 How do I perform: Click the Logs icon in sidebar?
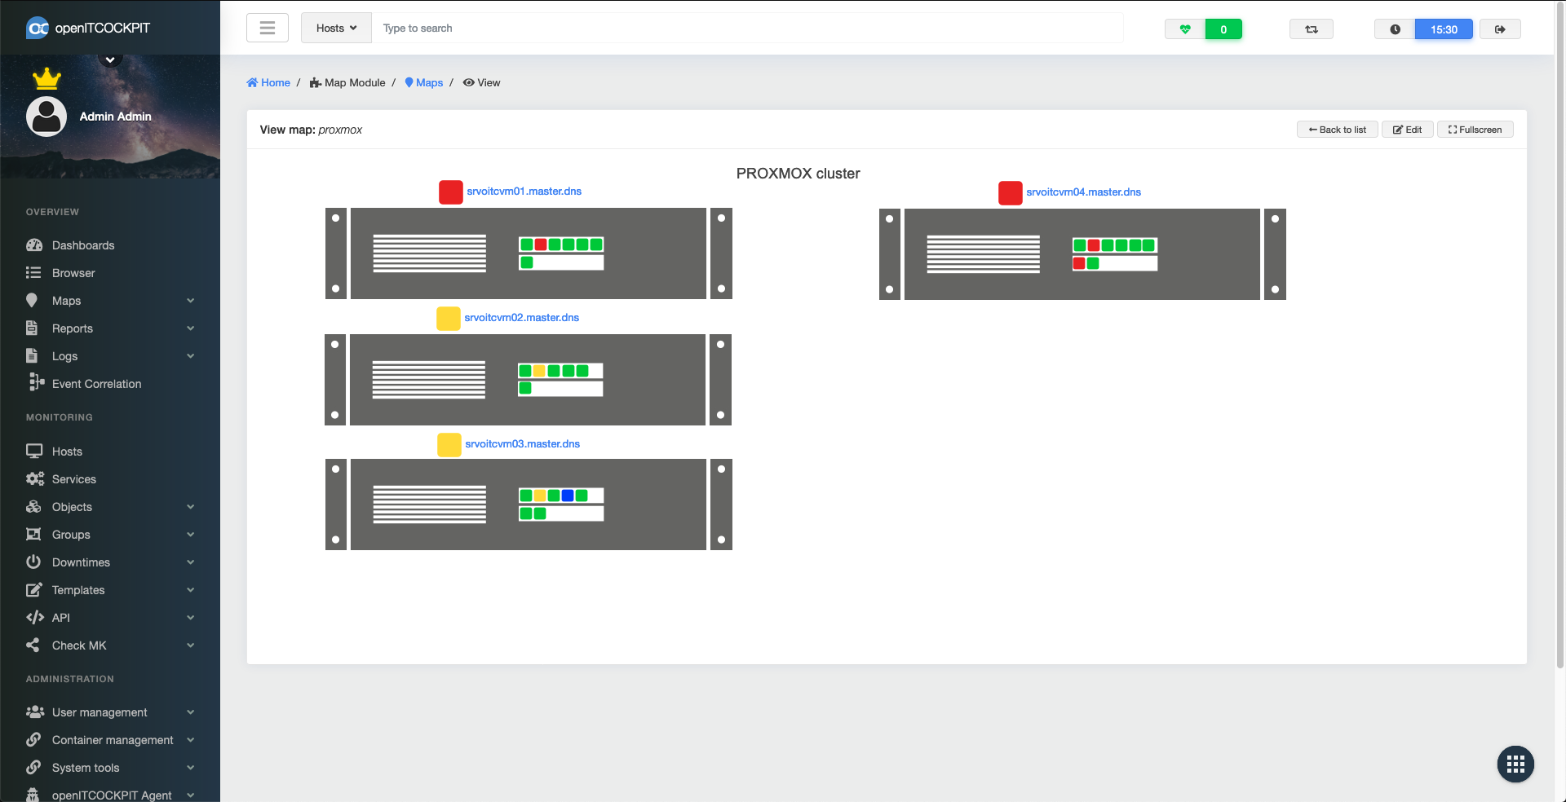pos(32,355)
